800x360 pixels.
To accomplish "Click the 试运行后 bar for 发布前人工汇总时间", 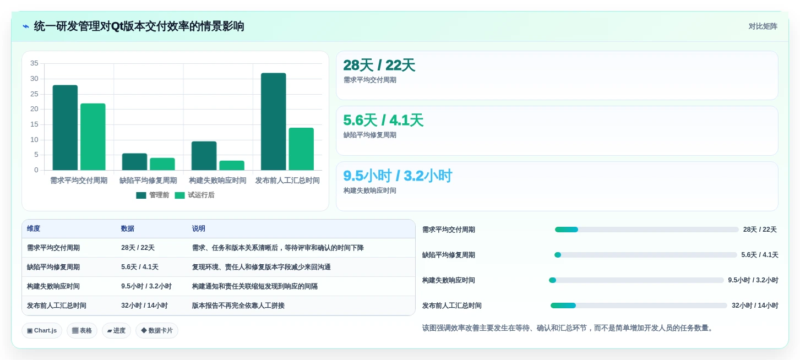I will [x=301, y=149].
